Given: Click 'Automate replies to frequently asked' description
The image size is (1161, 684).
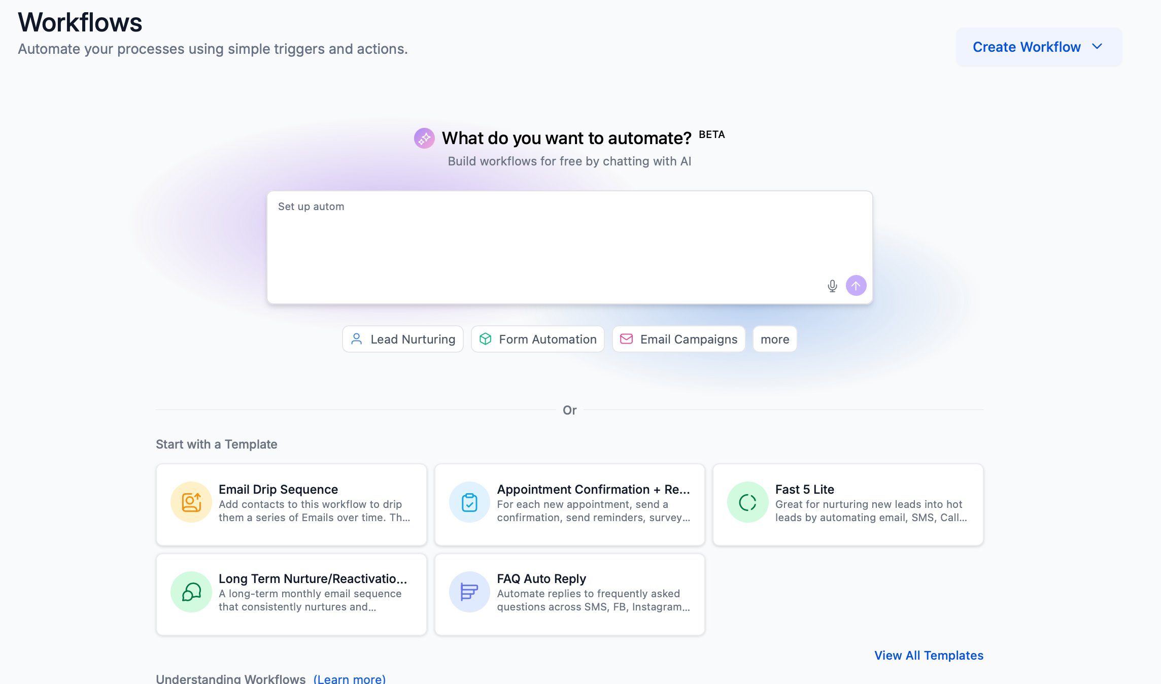Looking at the screenshot, I should point(593,600).
